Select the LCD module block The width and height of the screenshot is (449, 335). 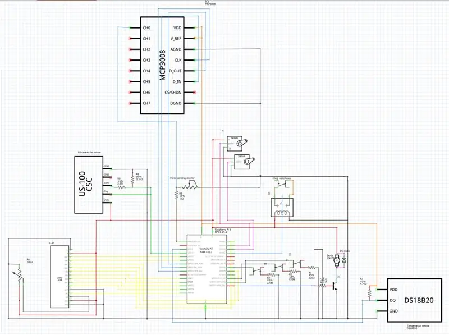tap(60, 277)
